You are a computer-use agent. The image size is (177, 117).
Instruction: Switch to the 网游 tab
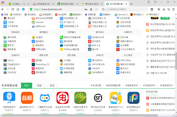pyautogui.click(x=39, y=85)
